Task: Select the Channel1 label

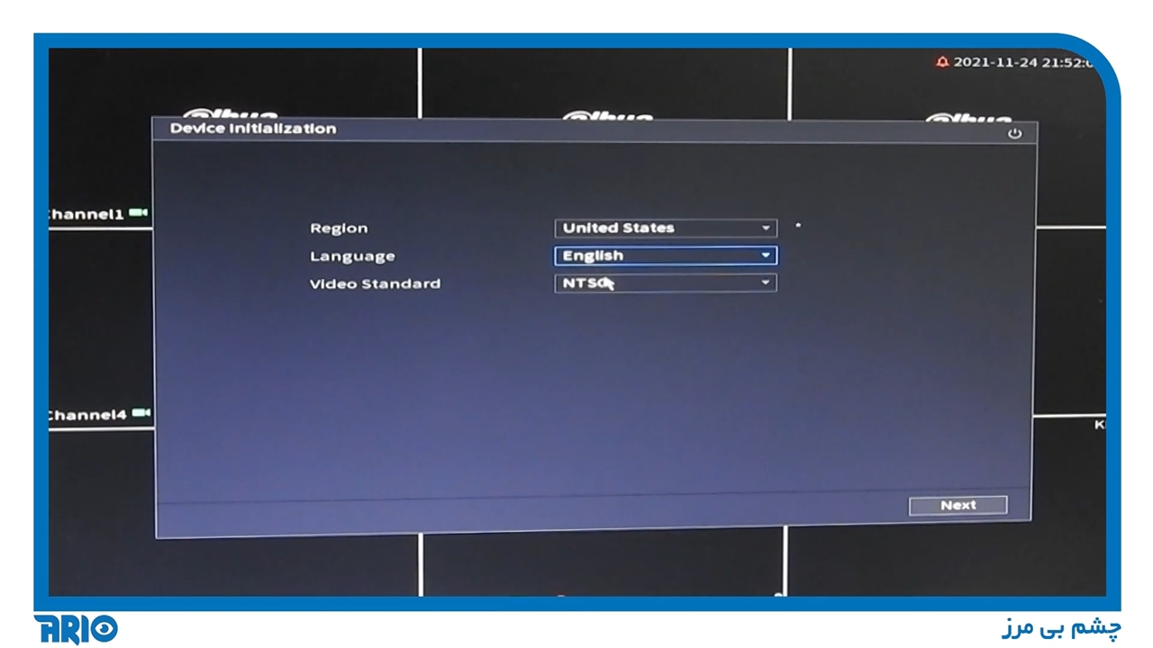Action: click(86, 215)
